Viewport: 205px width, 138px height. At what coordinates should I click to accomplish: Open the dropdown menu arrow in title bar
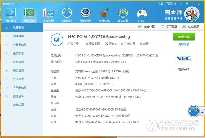(x=187, y=3)
